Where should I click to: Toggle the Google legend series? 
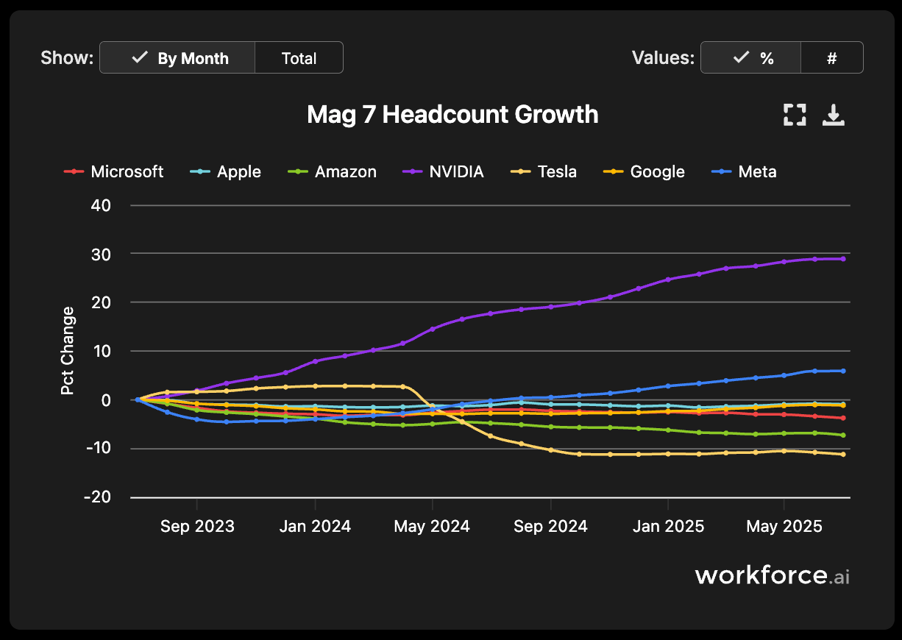click(x=644, y=171)
